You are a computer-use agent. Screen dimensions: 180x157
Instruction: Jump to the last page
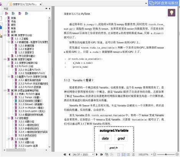[101, 154]
